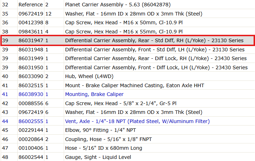Open the Vent, Axle 1/4"-18 NPT link
The height and width of the screenshot is (161, 255).
pos(137,121)
